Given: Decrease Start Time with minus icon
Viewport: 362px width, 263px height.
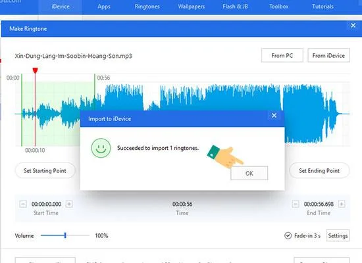Looking at the screenshot, I should click(23, 204).
